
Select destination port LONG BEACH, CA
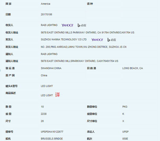(x=132, y=68)
